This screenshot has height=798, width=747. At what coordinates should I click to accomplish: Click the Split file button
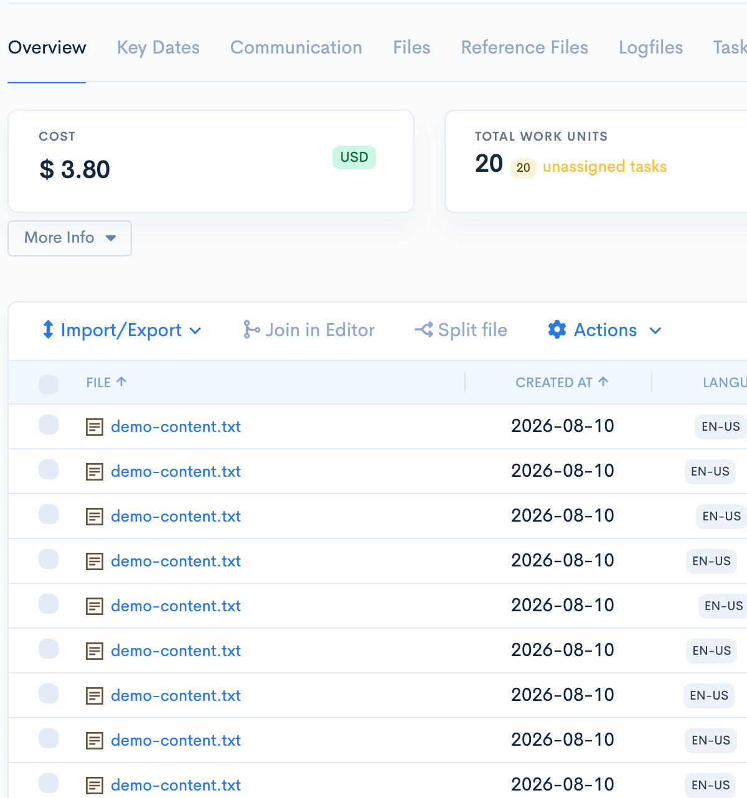pyautogui.click(x=461, y=330)
